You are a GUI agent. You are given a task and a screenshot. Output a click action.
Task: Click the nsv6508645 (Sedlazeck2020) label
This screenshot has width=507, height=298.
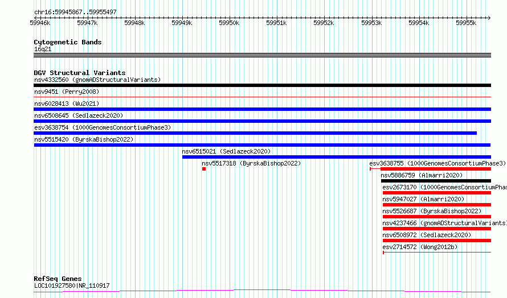(x=79, y=115)
